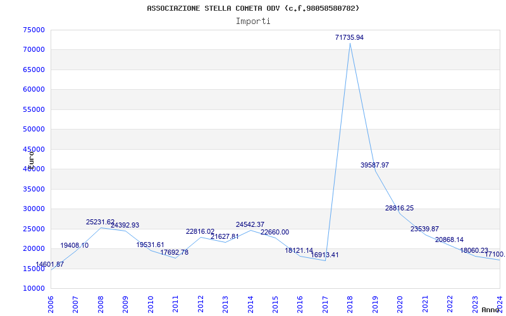The height and width of the screenshot is (316, 506).
Task: Click the y-axis value 70000
Action: coord(34,50)
